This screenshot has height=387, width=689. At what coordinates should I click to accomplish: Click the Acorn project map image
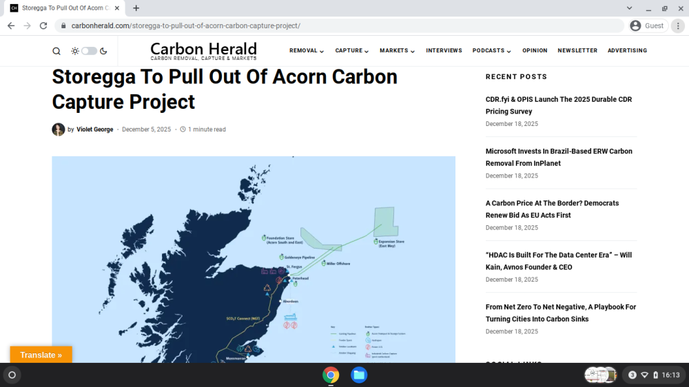pos(254,259)
